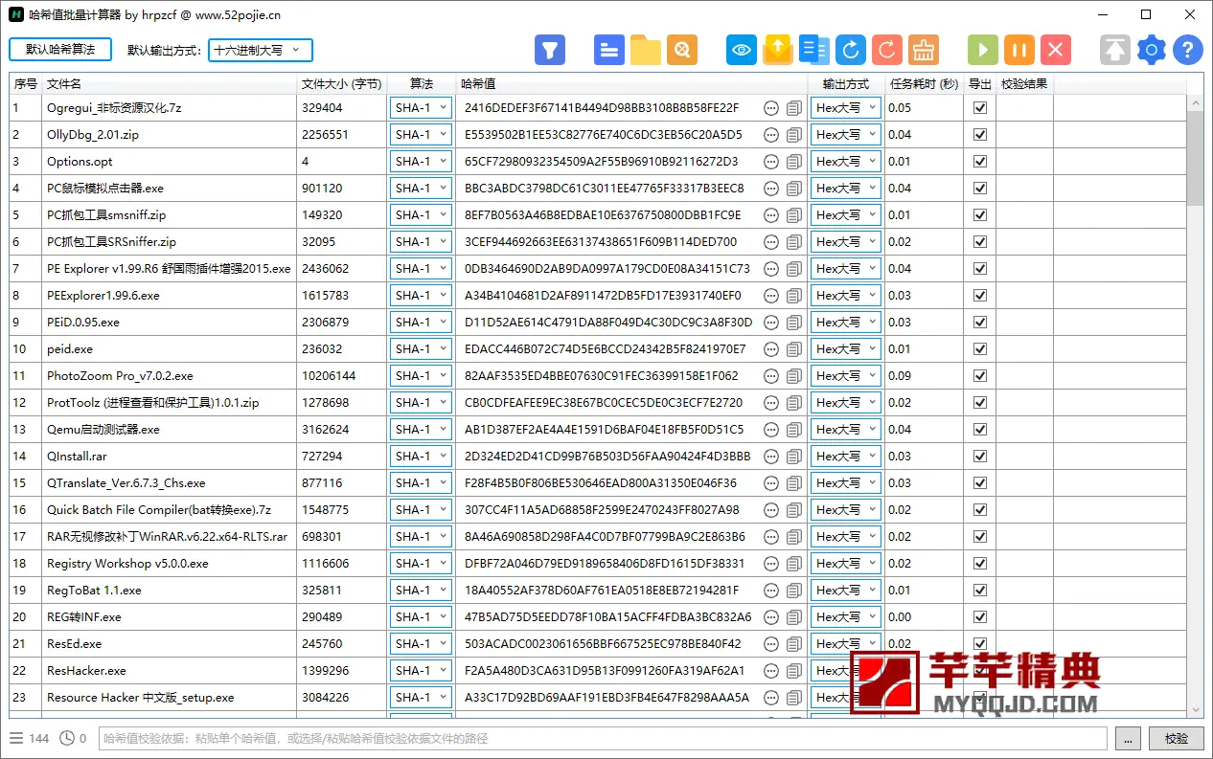Viewport: 1213px width, 759px height.
Task: Open SHA-1 dropdown for Options.opt row
Action: point(421,162)
